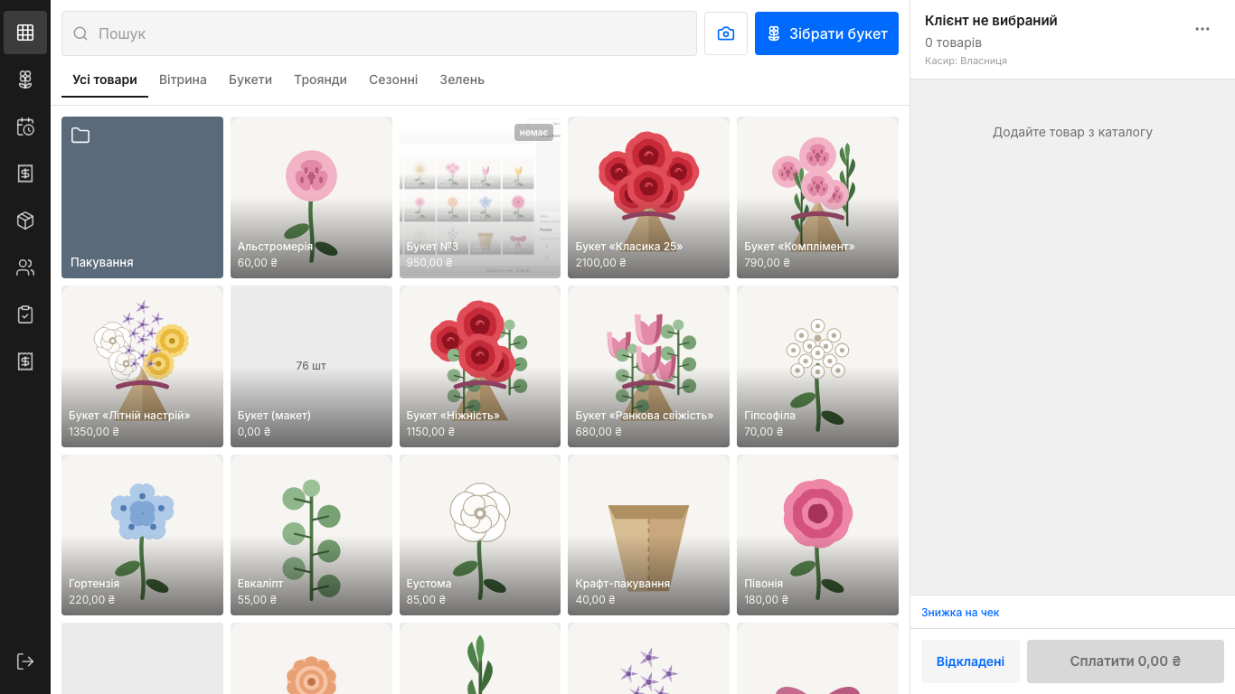Switch to the Вітрина tab
The width and height of the screenshot is (1235, 694).
(183, 80)
